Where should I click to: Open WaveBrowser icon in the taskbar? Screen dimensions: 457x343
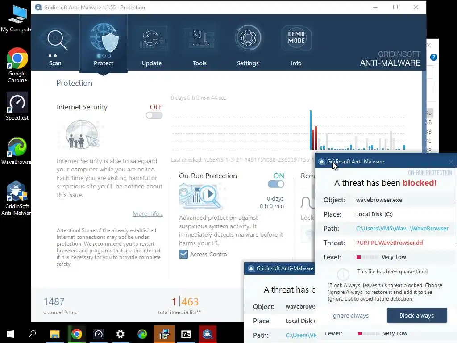[x=142, y=334]
